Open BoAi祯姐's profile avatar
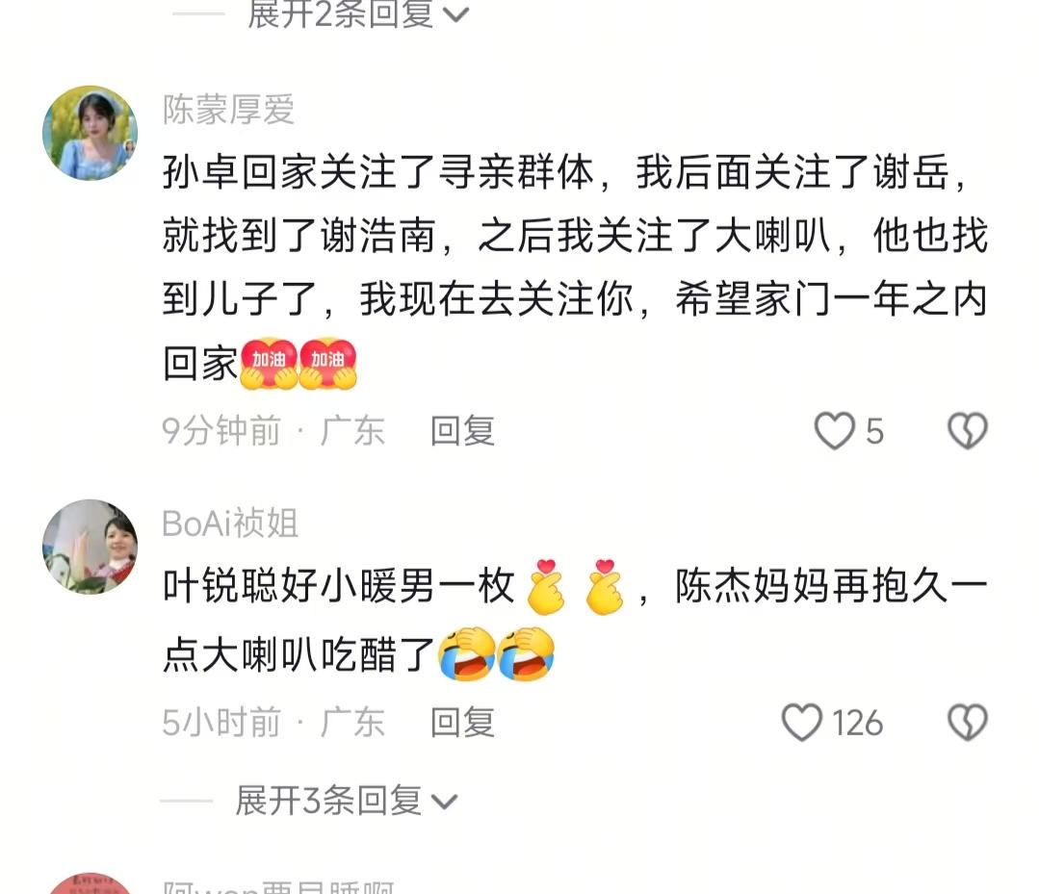Image resolution: width=1039 pixels, height=894 pixels. (x=91, y=547)
